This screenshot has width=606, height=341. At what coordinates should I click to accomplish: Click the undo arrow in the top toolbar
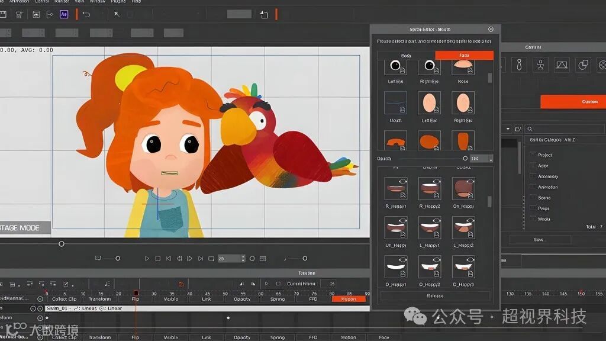pos(86,15)
